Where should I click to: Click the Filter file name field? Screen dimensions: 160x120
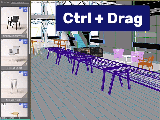click(20, 3)
